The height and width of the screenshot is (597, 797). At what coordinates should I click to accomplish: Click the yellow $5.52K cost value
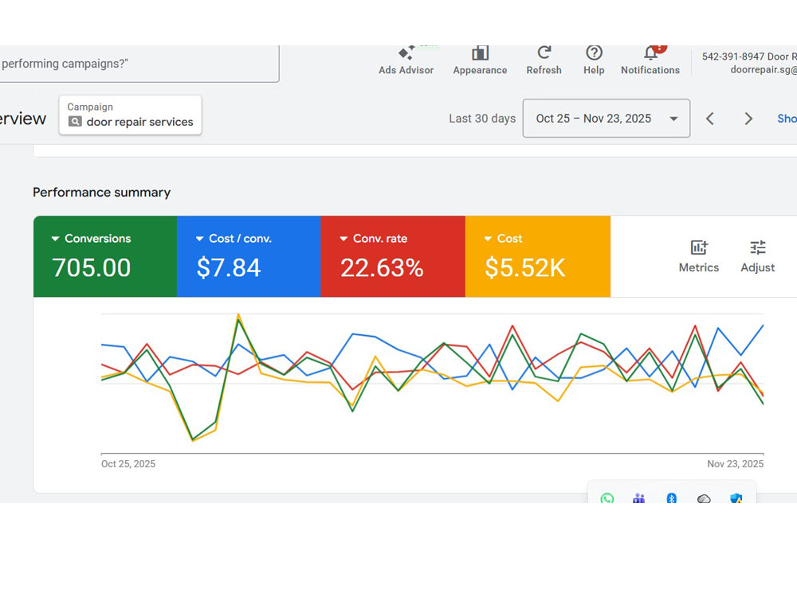click(525, 267)
